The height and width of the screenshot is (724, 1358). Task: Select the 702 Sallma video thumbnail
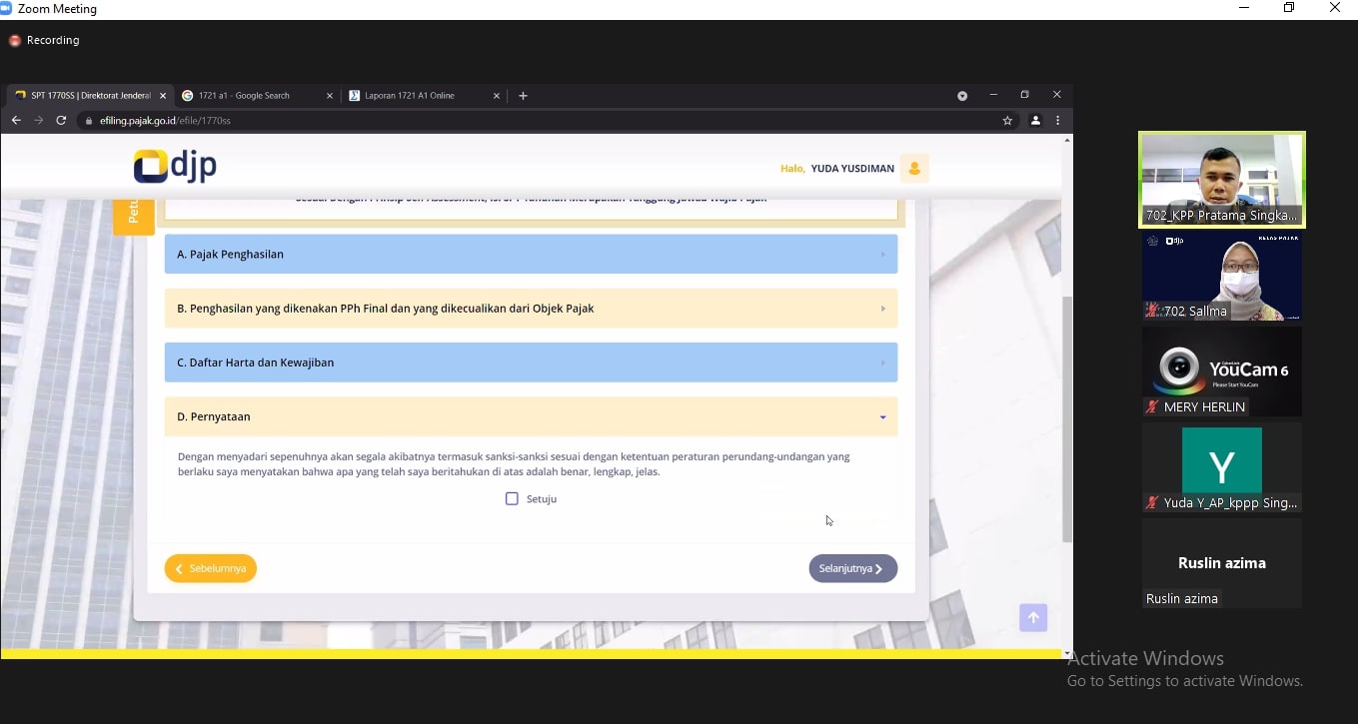1221,277
